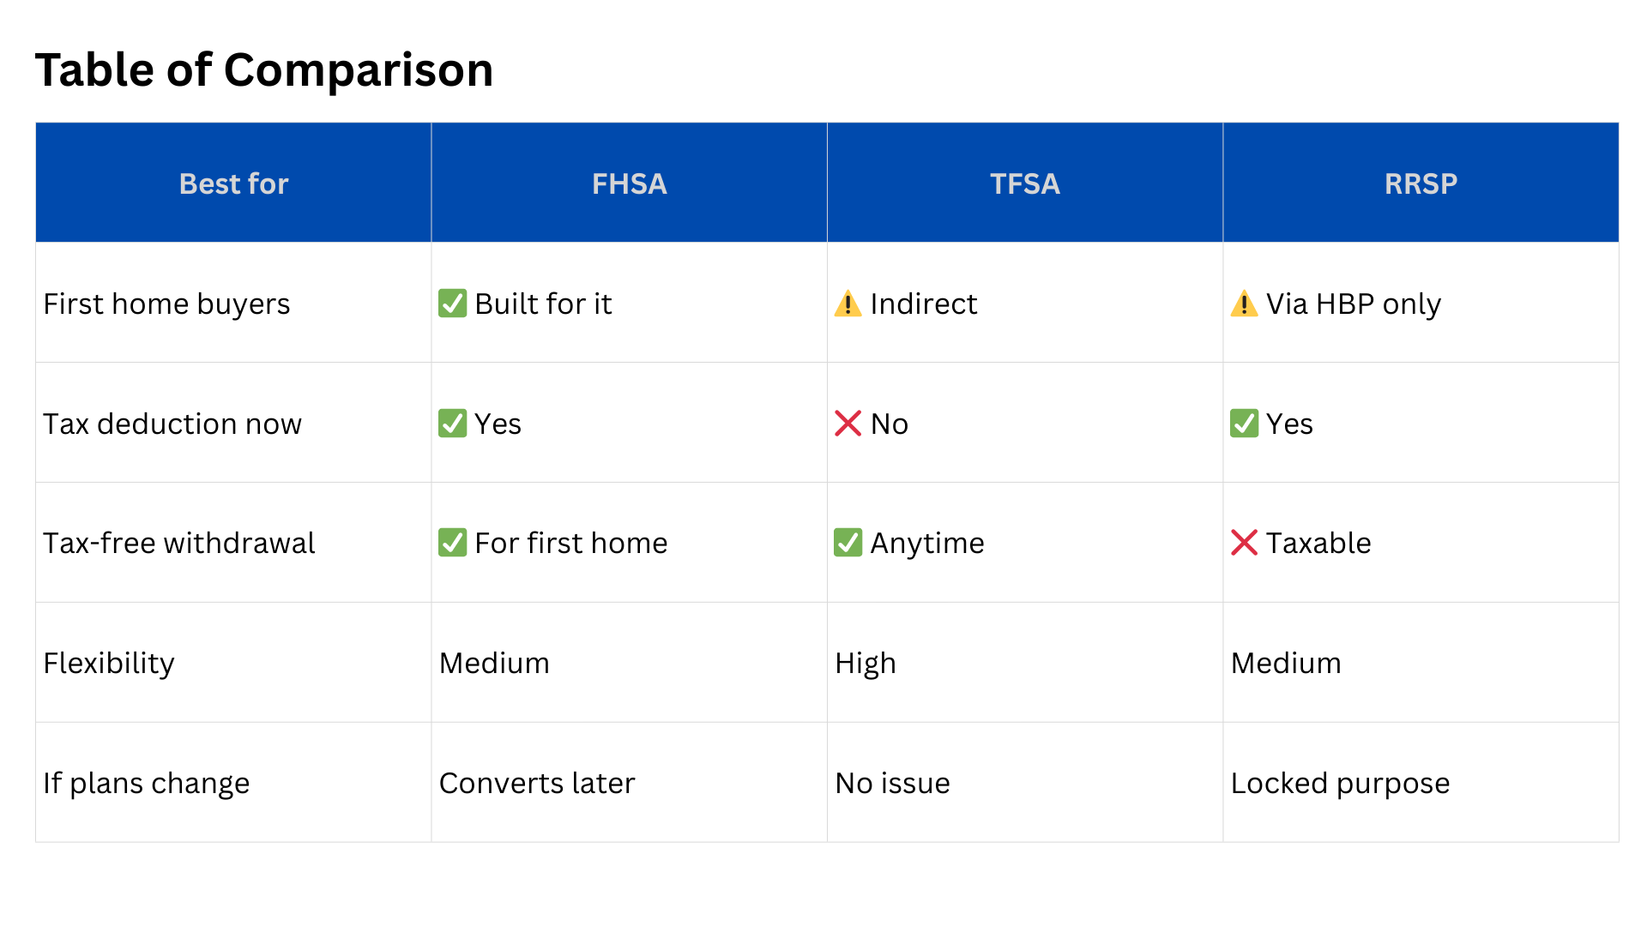Click the FHSA Tax deduction Yes checkmark
This screenshot has width=1647, height=926.
point(452,424)
